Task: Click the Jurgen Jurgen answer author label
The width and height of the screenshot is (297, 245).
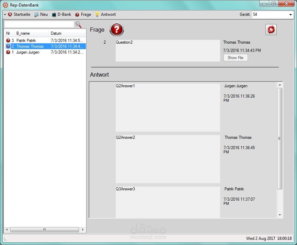Action: click(x=236, y=86)
